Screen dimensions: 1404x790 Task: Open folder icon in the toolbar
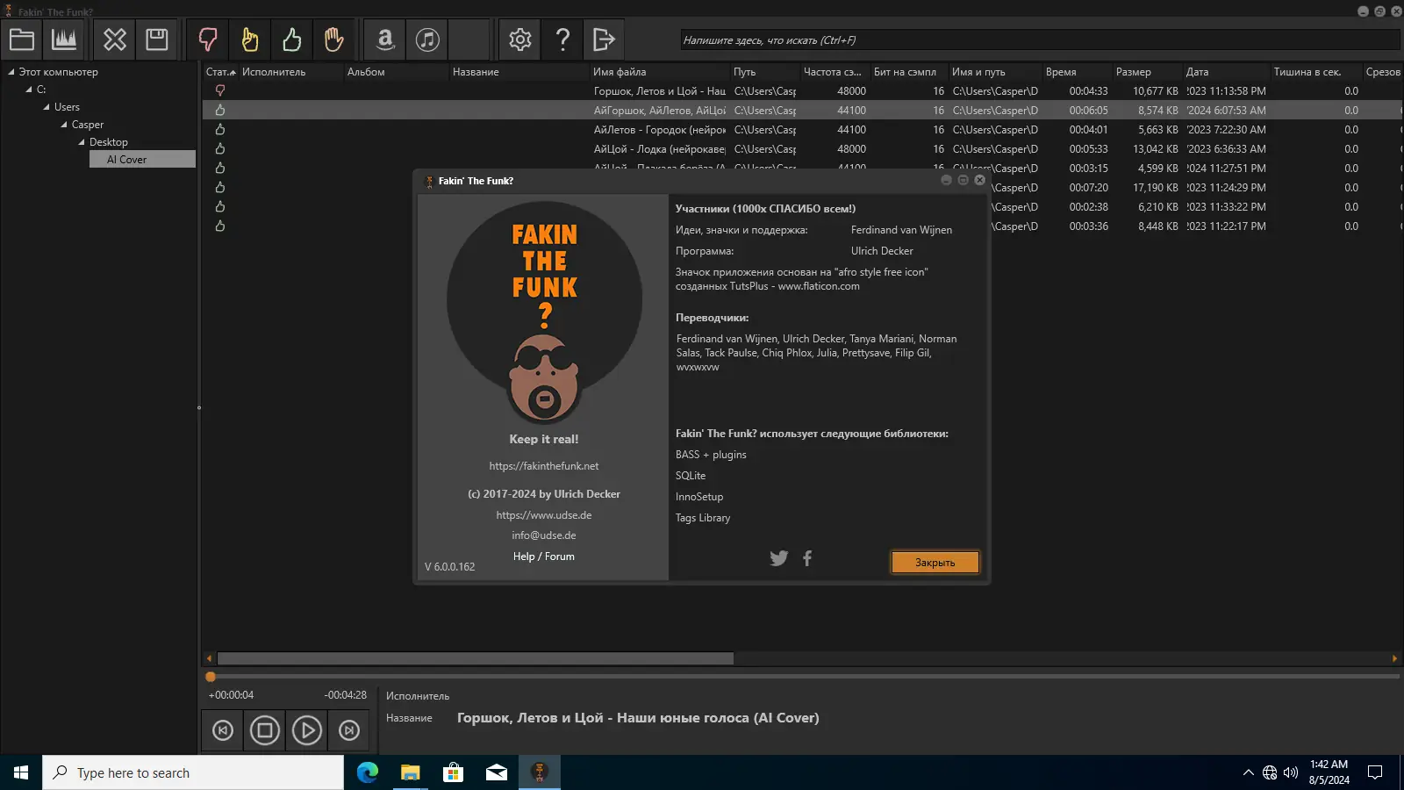(22, 39)
